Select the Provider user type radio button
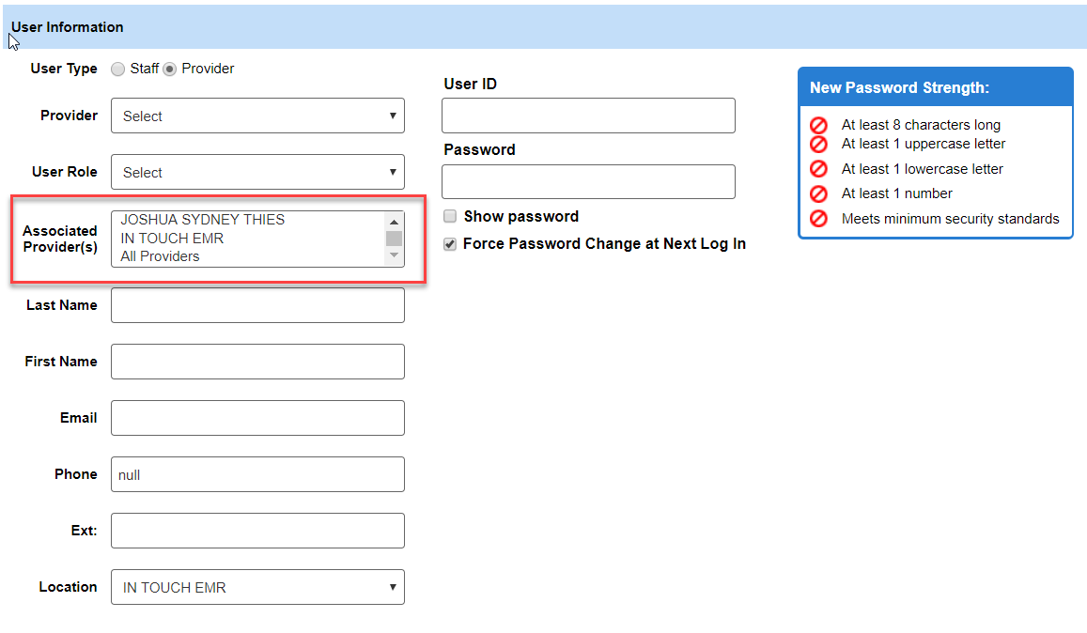The image size is (1087, 633). click(170, 69)
